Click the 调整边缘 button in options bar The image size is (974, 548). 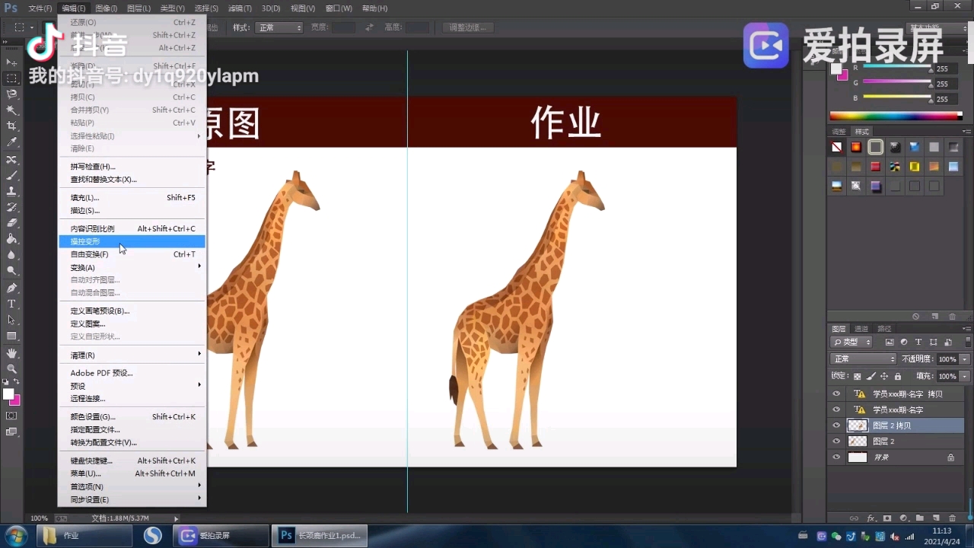coord(467,27)
